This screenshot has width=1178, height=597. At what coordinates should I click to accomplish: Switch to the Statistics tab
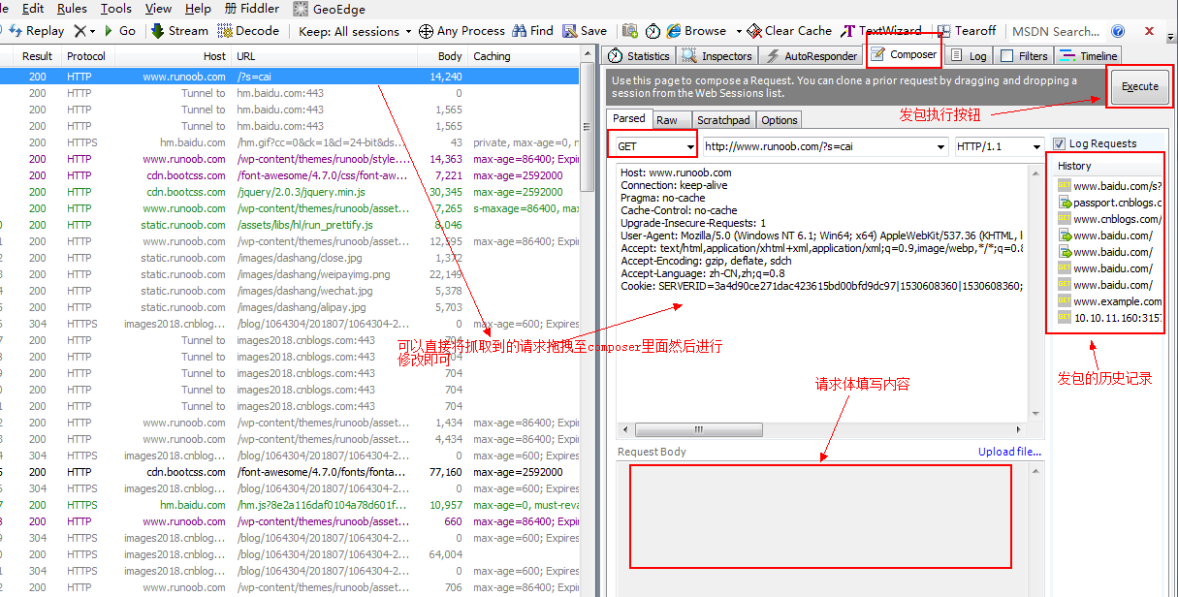tap(639, 56)
